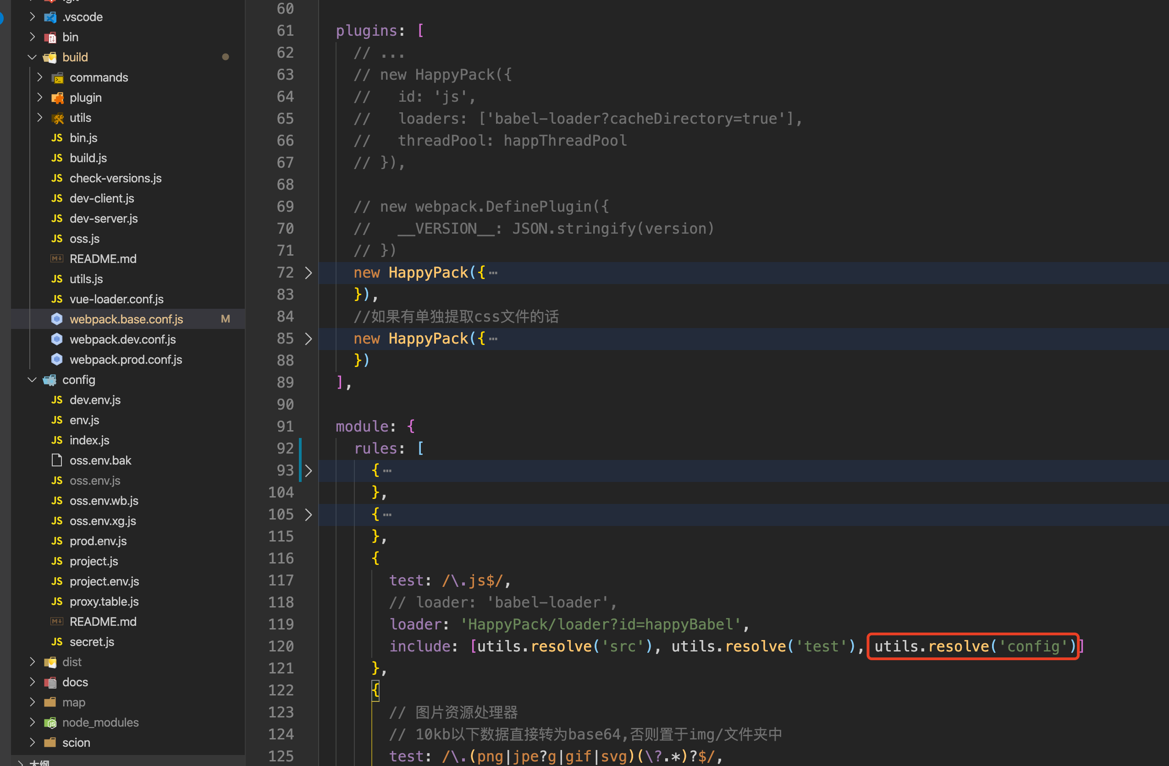1169x766 pixels.
Task: Click the .vscode folder icon
Action: [x=50, y=17]
